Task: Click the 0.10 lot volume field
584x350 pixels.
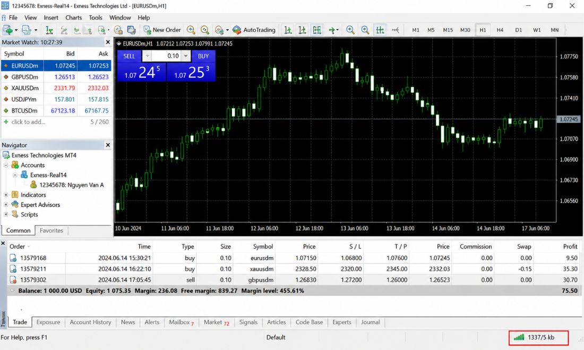Action: 167,56
